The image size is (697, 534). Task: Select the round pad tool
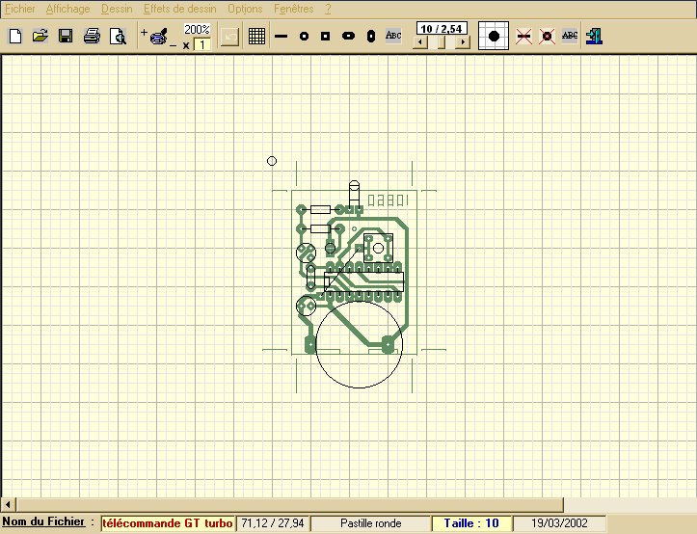pyautogui.click(x=304, y=37)
